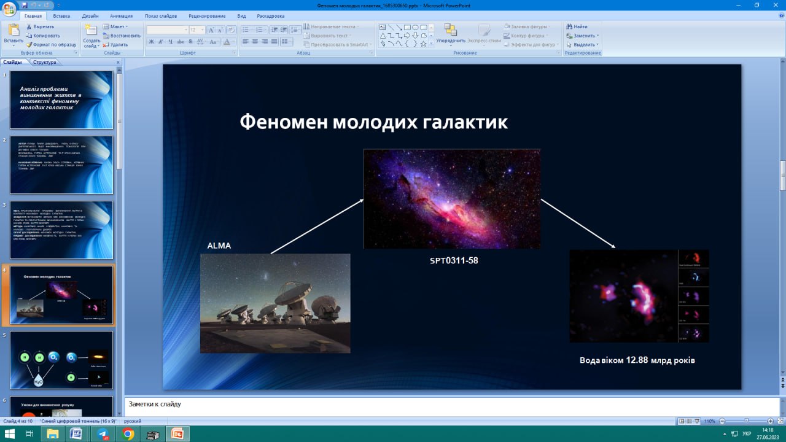This screenshot has width=786, height=442.
Task: Click the Cut (Вырезать) scissors command
Action: (x=41, y=26)
